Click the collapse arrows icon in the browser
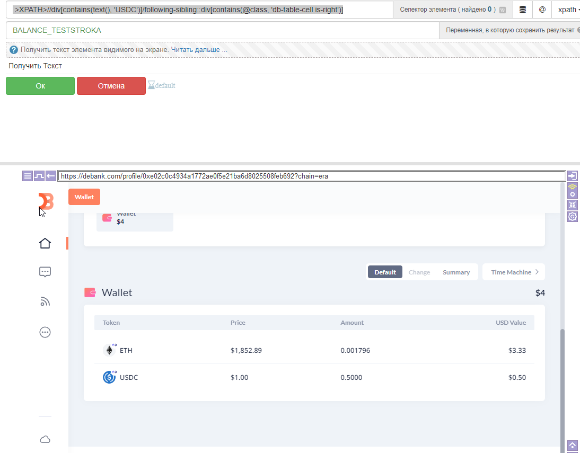Image resolution: width=580 pixels, height=453 pixels. point(573,205)
